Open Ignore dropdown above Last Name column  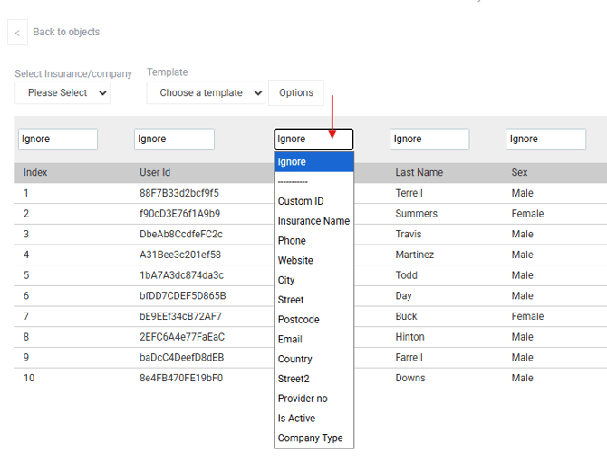[429, 139]
